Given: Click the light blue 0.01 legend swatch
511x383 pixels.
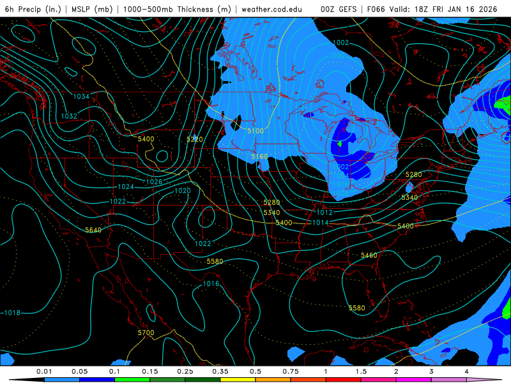Looking at the screenshot, I should coord(62,380).
